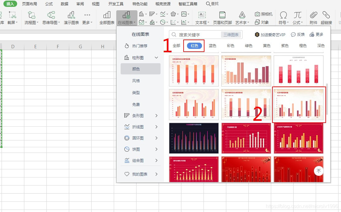Open 页眉和页脚 header and footer
Viewport: 341px width, 212px height.
[222, 18]
